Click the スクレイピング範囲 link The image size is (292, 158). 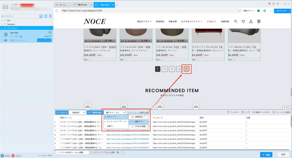point(138,113)
